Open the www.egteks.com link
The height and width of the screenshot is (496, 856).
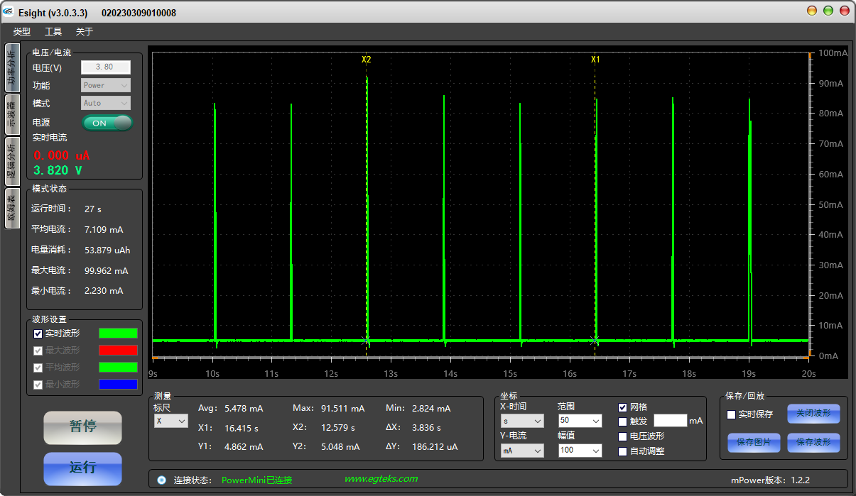point(381,479)
